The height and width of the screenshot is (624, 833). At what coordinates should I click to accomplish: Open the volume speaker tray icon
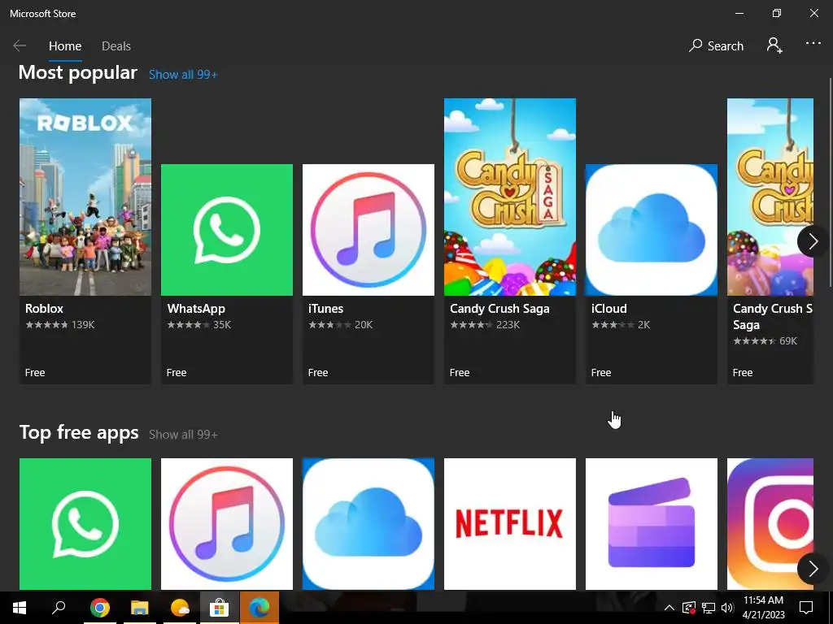click(727, 608)
